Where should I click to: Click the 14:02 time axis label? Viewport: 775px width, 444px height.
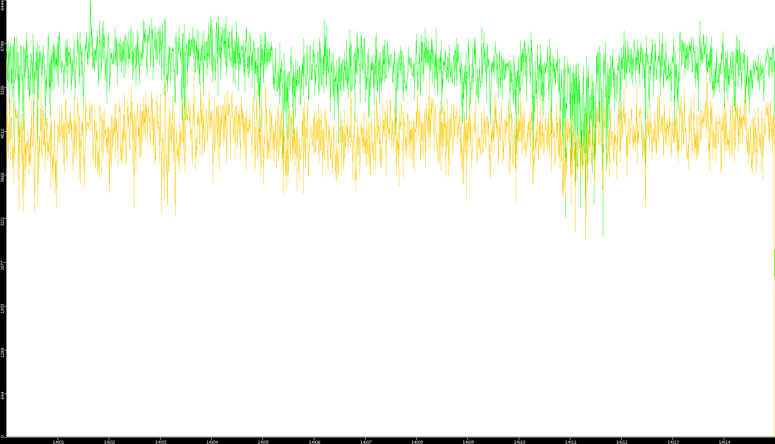coord(109,442)
